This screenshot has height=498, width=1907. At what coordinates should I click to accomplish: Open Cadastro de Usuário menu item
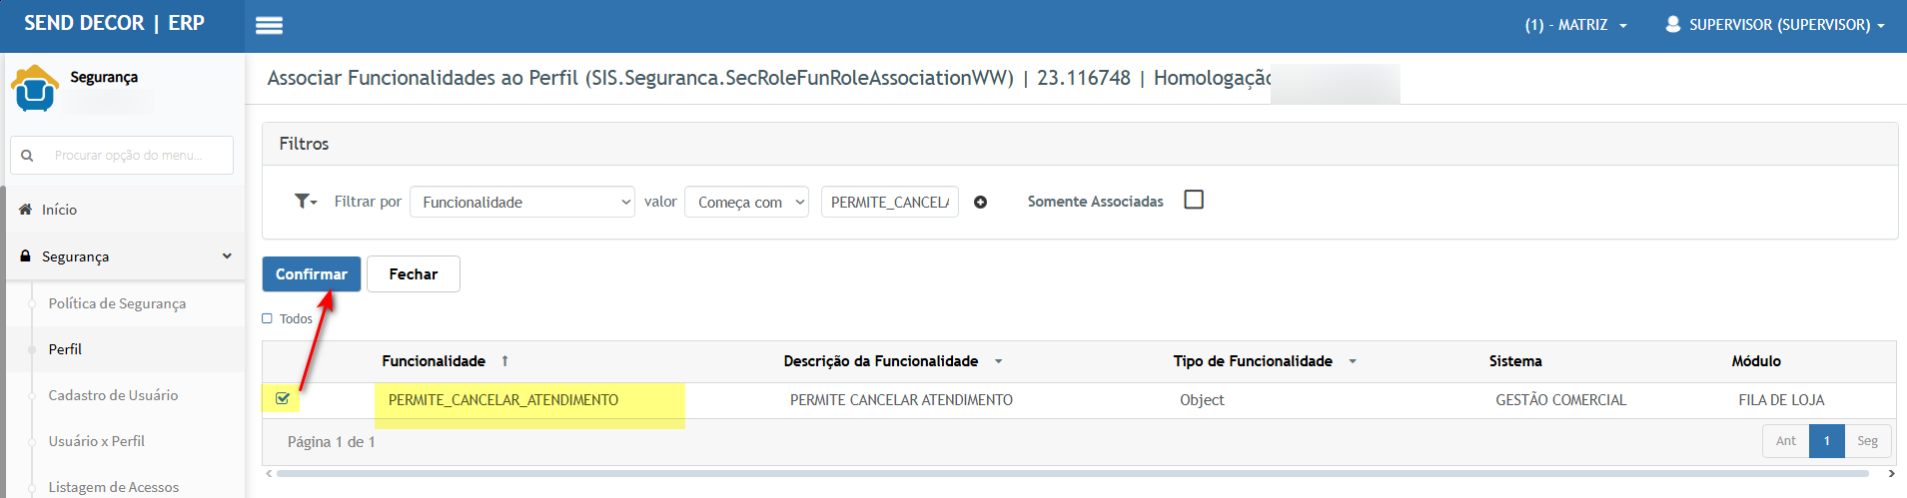[113, 395]
